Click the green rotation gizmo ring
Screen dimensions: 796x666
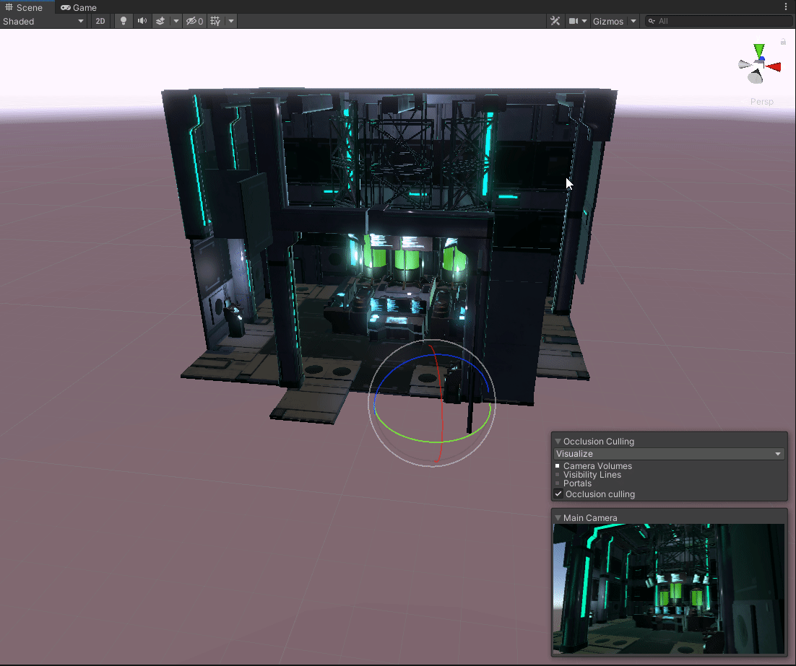click(431, 442)
